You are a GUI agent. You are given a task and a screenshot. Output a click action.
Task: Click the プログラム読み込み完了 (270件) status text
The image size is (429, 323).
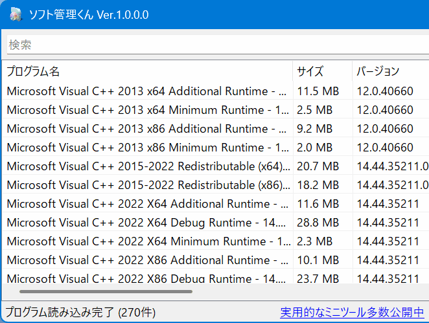pos(80,313)
